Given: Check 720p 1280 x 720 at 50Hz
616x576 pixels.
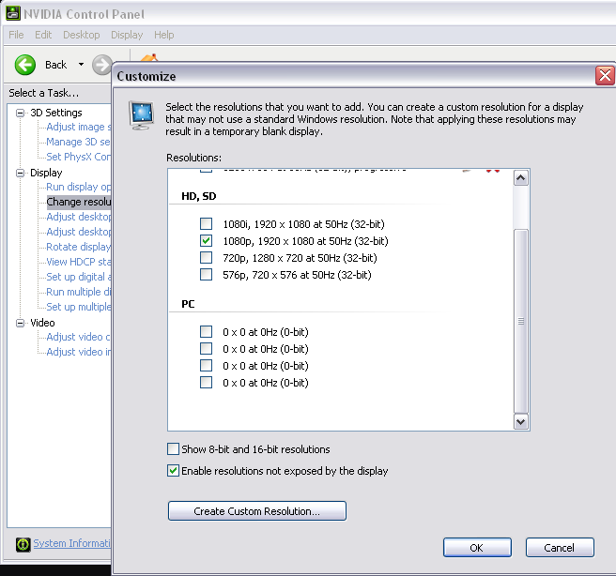Looking at the screenshot, I should tap(206, 257).
